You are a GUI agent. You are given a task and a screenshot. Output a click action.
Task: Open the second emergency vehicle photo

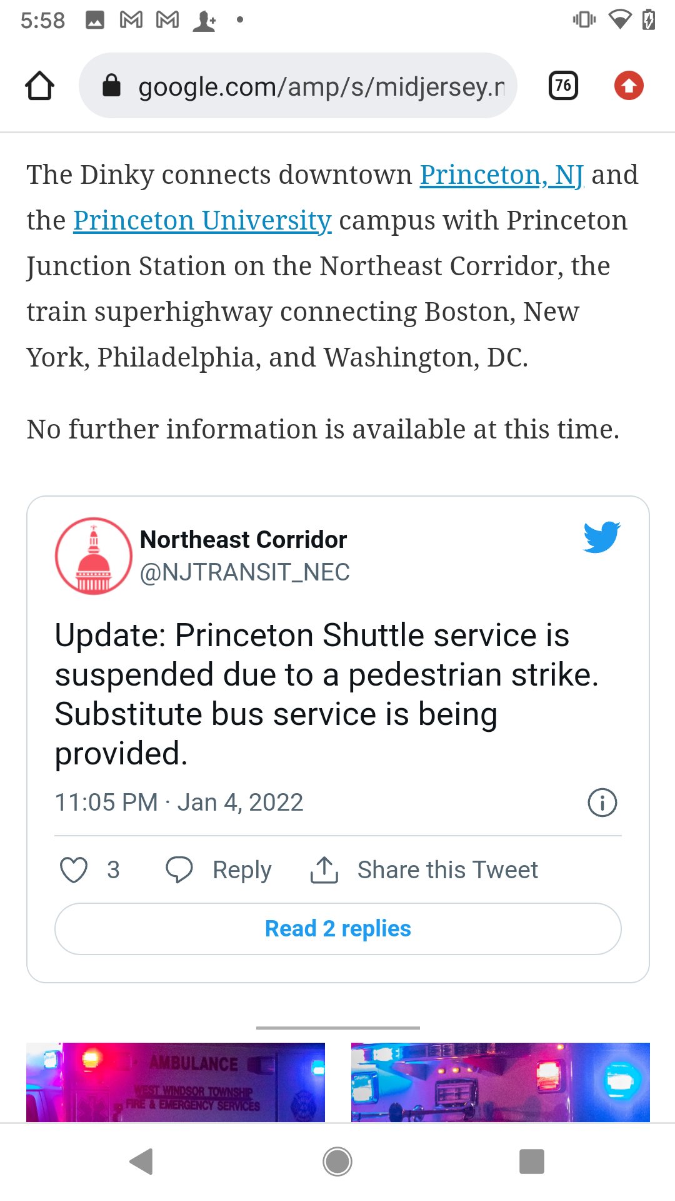pyautogui.click(x=501, y=1082)
